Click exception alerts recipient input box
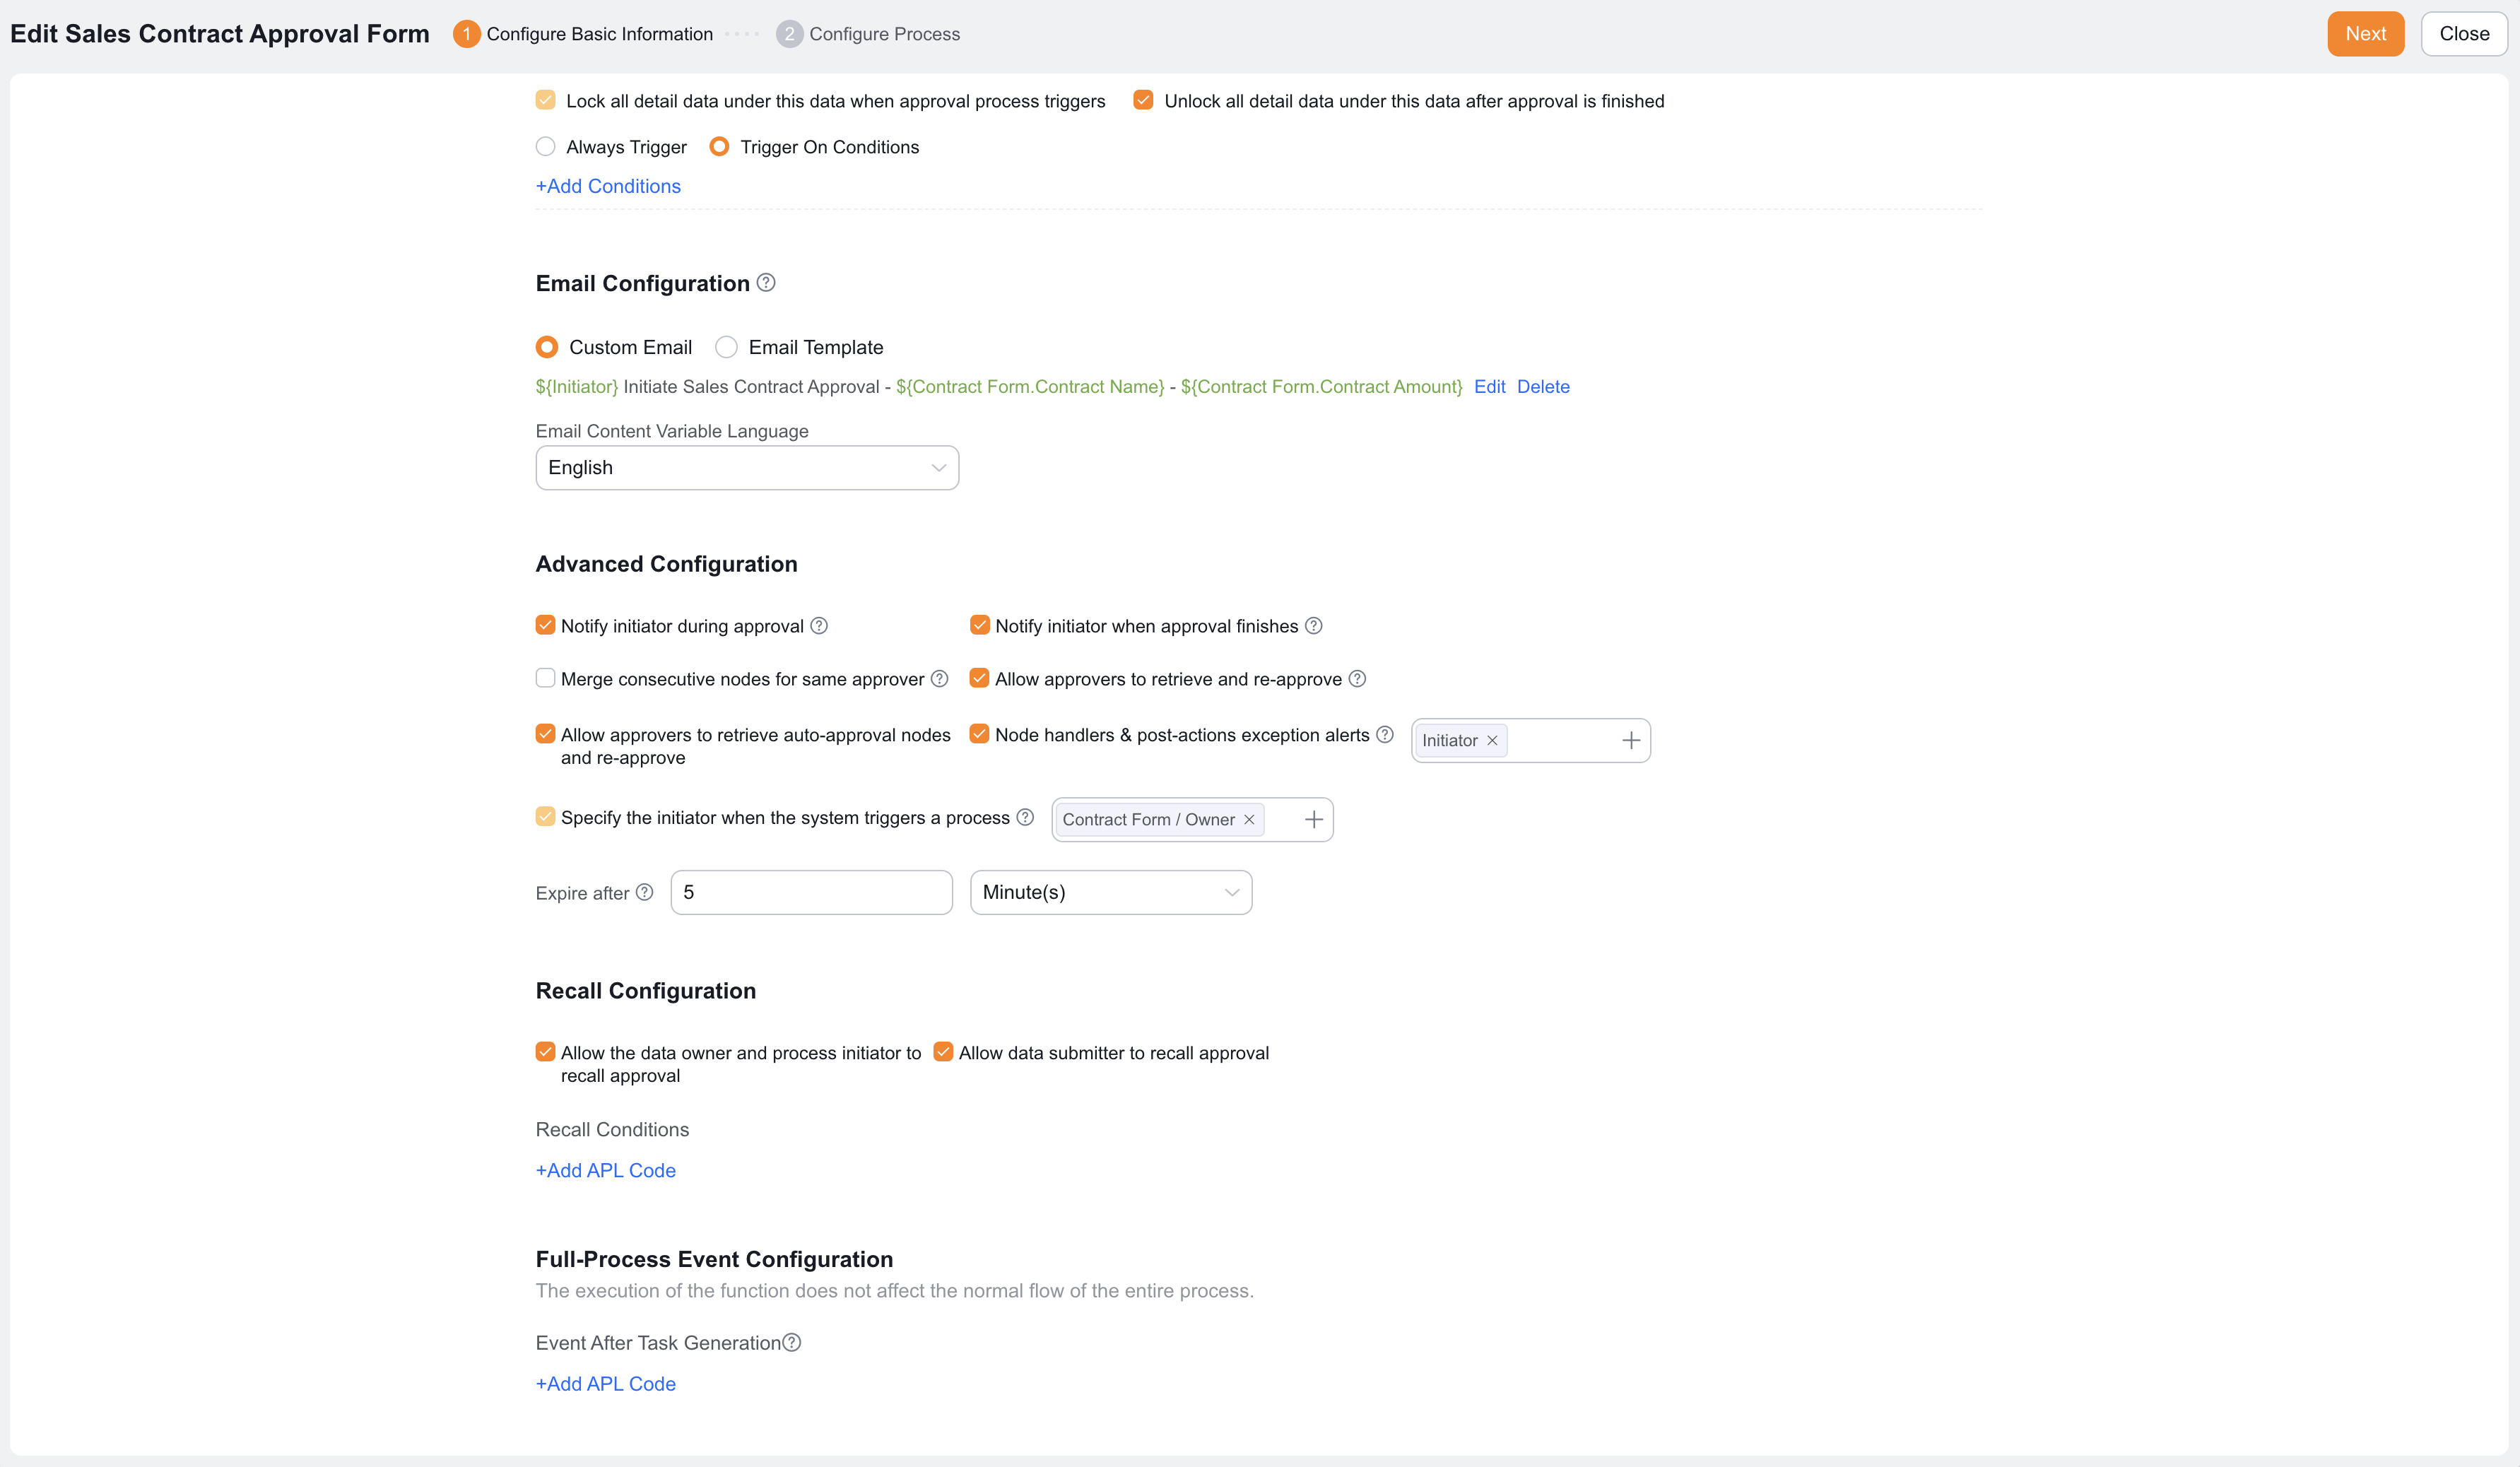This screenshot has height=1467, width=2520. click(x=1530, y=741)
